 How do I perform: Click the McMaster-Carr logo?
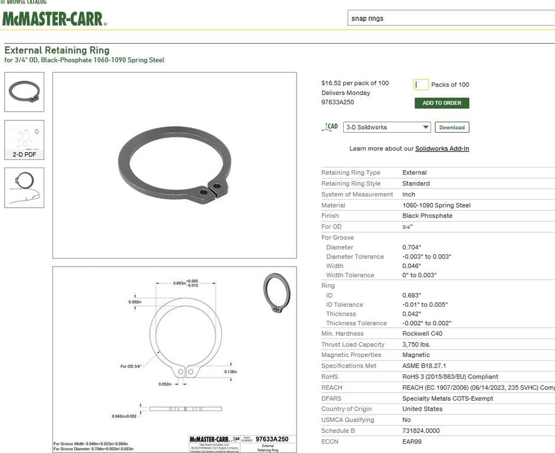(x=54, y=19)
